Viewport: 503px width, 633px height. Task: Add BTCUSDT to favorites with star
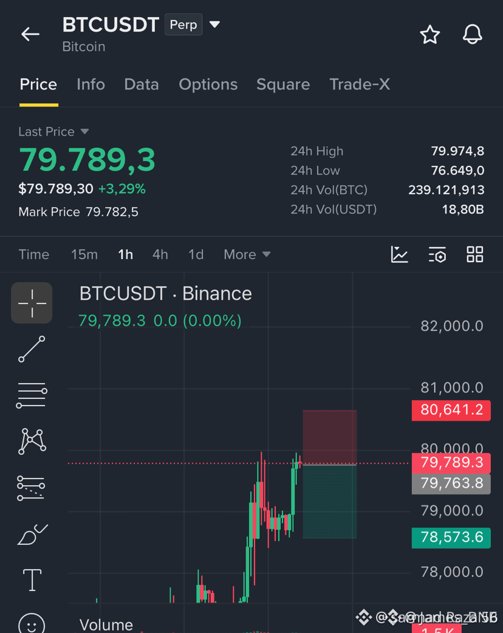point(430,34)
